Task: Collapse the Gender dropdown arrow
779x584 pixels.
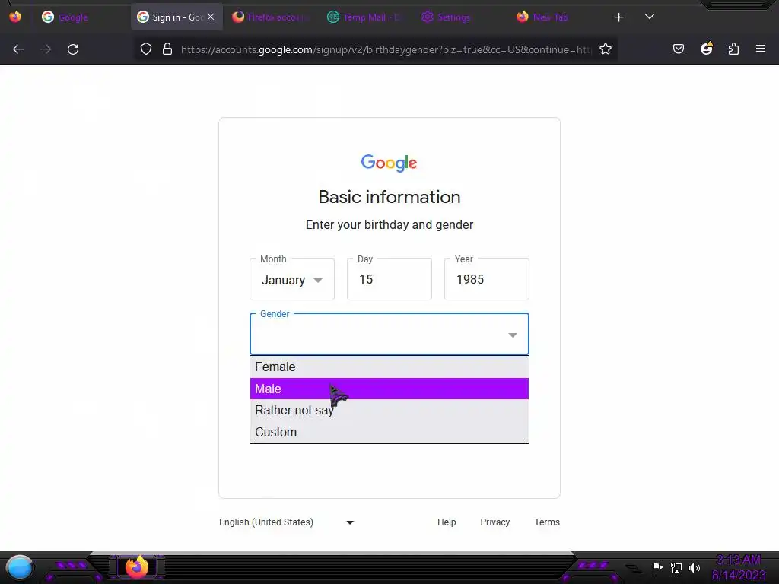Action: [513, 335]
